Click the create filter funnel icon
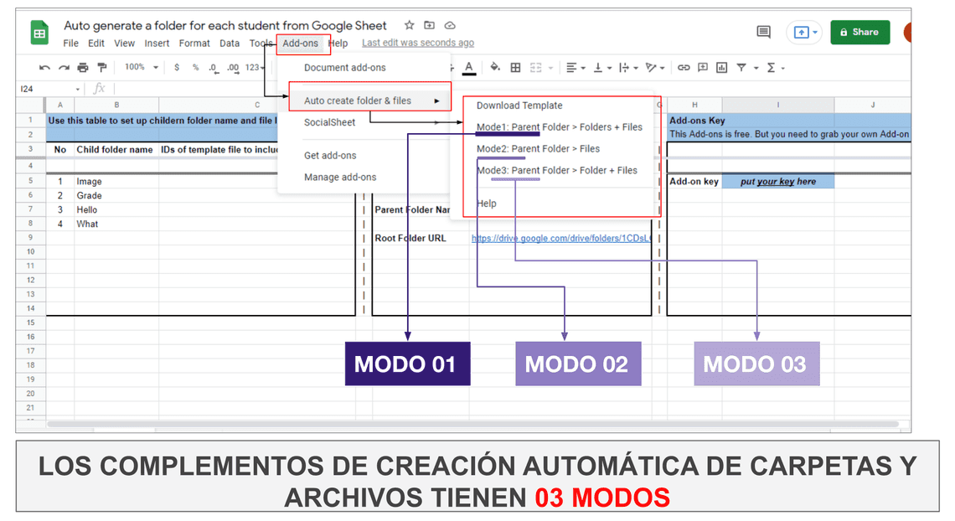Viewport: 955px width, 521px height. pyautogui.click(x=742, y=68)
